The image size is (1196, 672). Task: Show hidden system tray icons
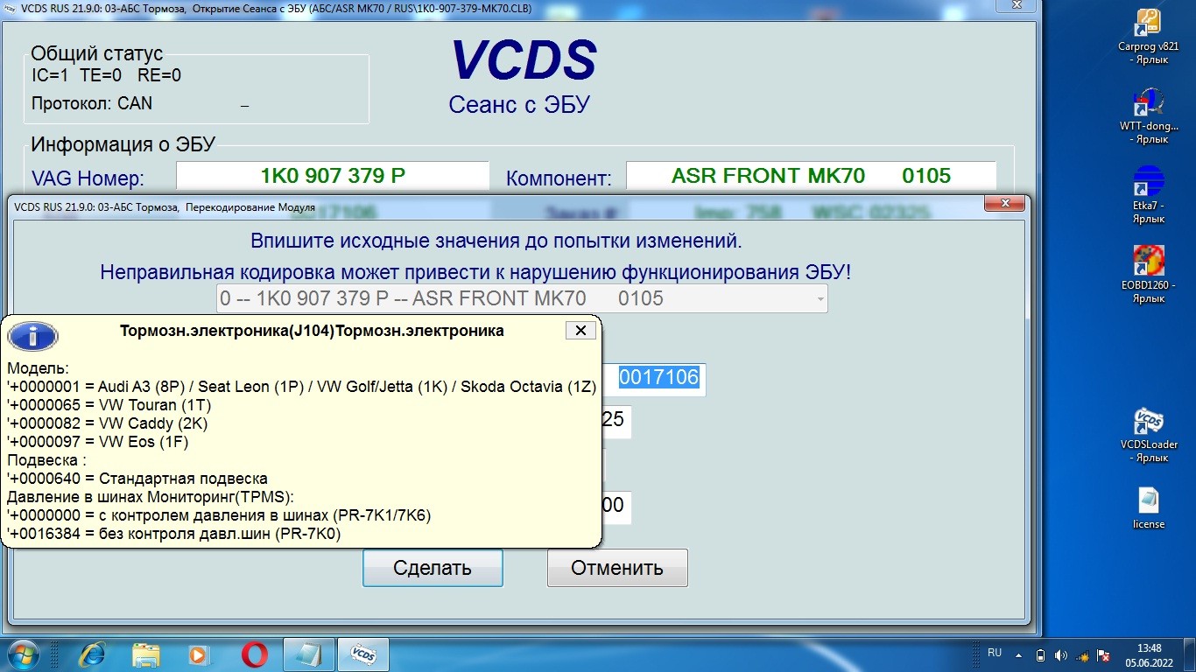(1019, 654)
